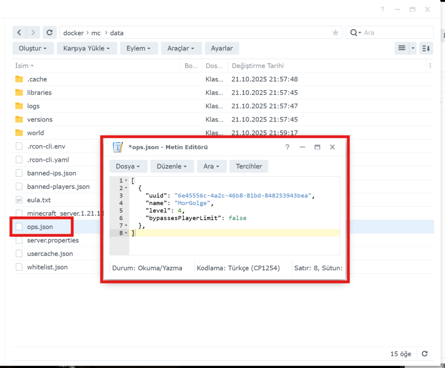The image size is (445, 368).
Task: Open the Dosya menu in text editor
Action: point(128,166)
